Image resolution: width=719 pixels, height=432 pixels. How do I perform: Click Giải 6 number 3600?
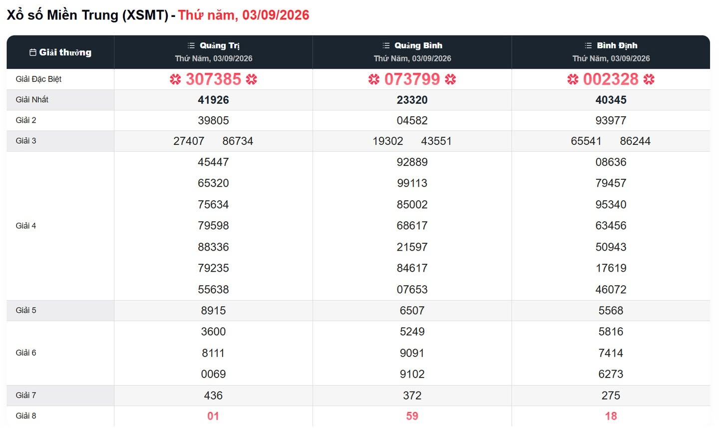[213, 332]
